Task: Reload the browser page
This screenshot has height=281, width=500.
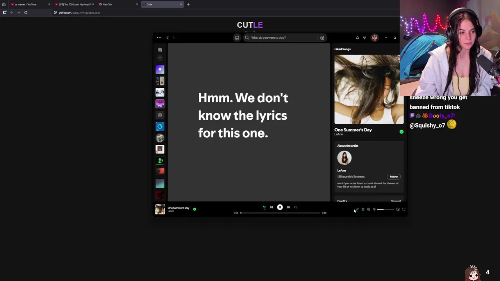Action: pos(26,12)
